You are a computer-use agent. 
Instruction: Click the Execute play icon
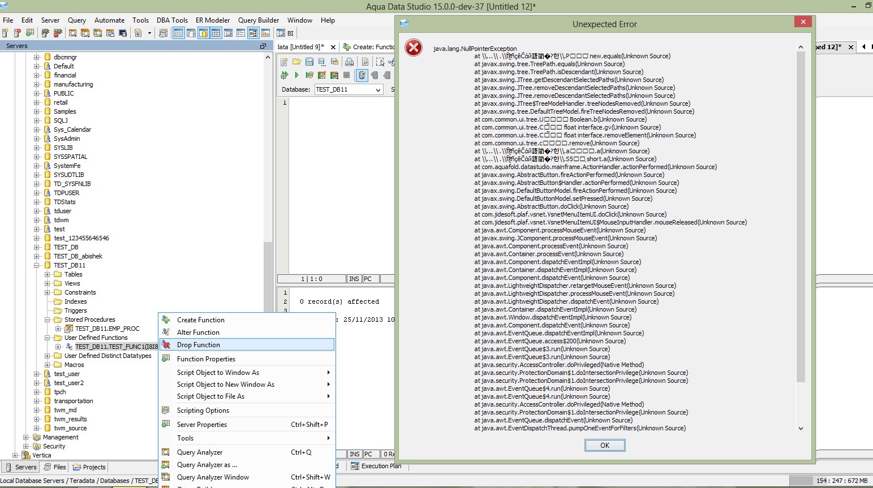click(x=296, y=75)
